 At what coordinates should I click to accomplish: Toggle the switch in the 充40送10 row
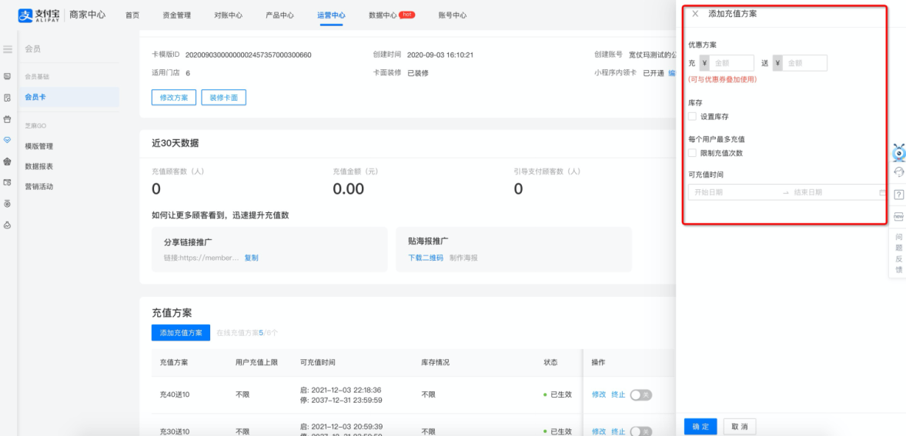[640, 395]
